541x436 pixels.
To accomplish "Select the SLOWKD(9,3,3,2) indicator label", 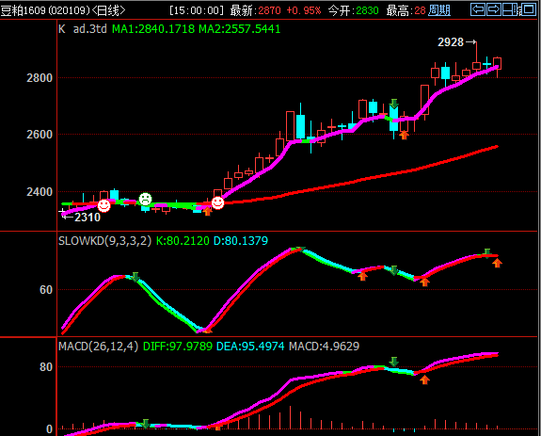I will tap(104, 241).
